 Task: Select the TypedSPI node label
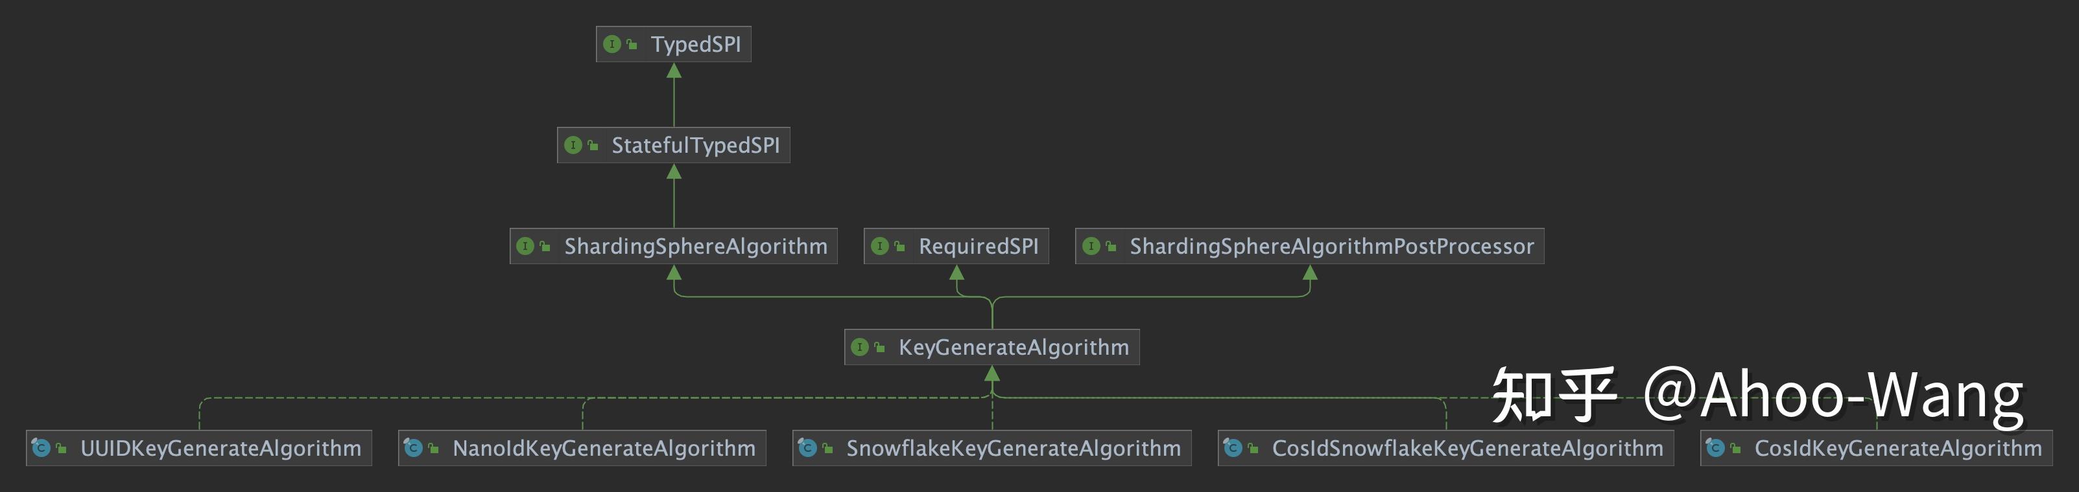tap(695, 44)
